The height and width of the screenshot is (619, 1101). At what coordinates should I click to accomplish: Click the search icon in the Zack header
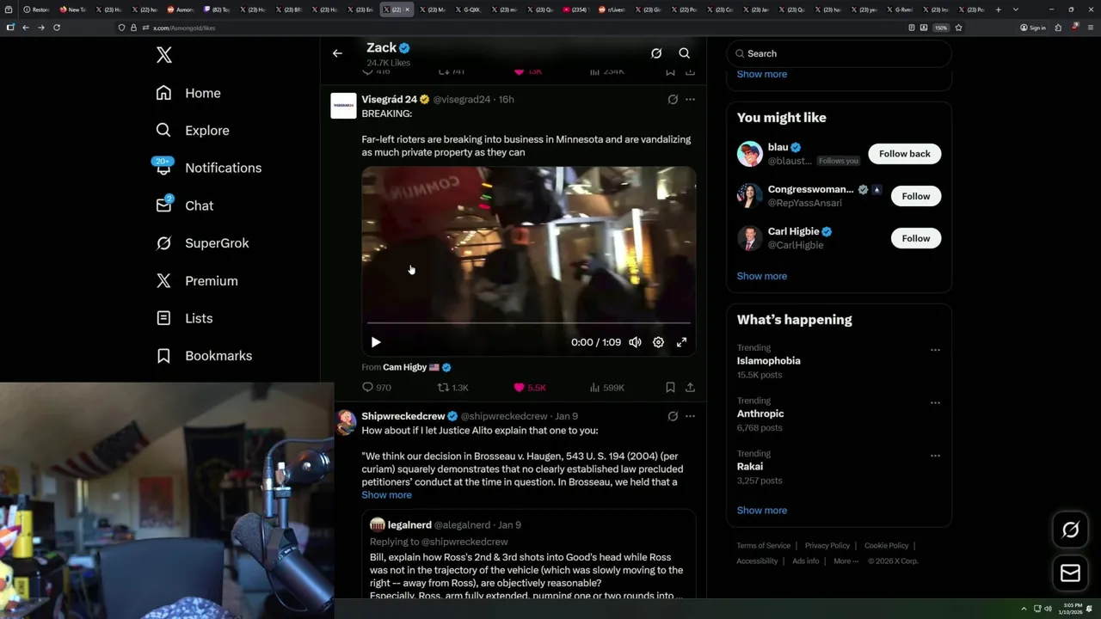click(685, 53)
